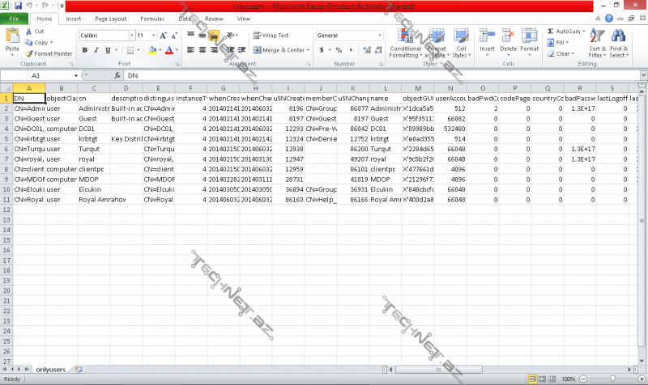Select the onlyusers sheet tab
648x385 pixels.
coord(51,369)
